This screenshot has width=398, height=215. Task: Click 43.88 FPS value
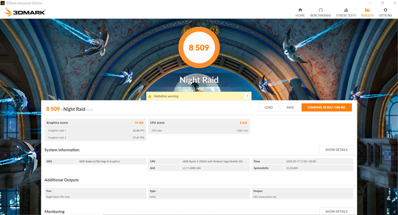(138, 131)
